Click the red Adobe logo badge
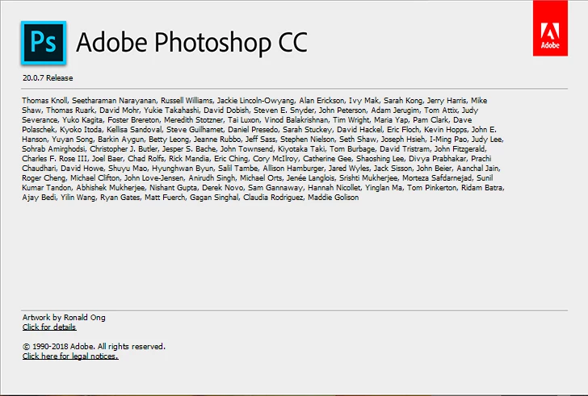588x396 pixels. (x=550, y=28)
